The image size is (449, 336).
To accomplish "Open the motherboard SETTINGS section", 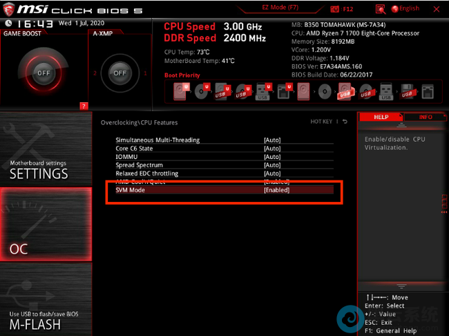I will (x=45, y=169).
